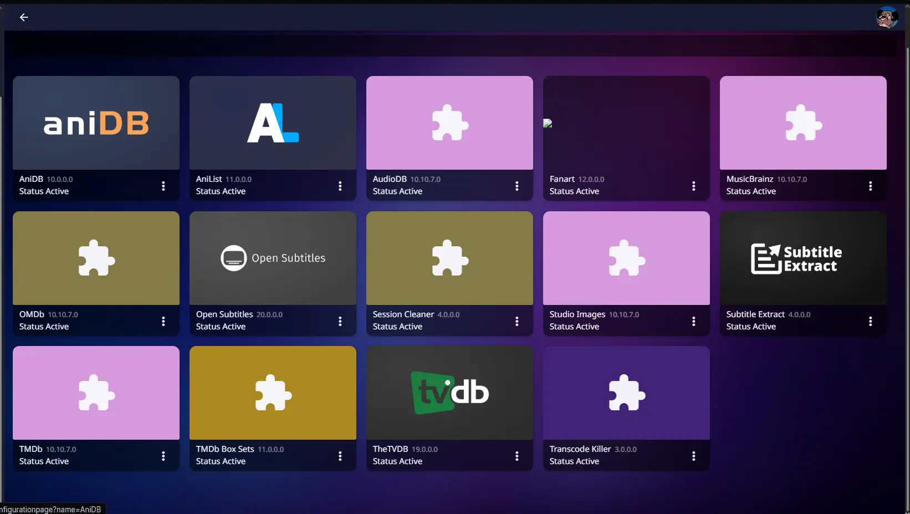Open the overflow menu for AudioDB
The width and height of the screenshot is (910, 514).
point(517,186)
